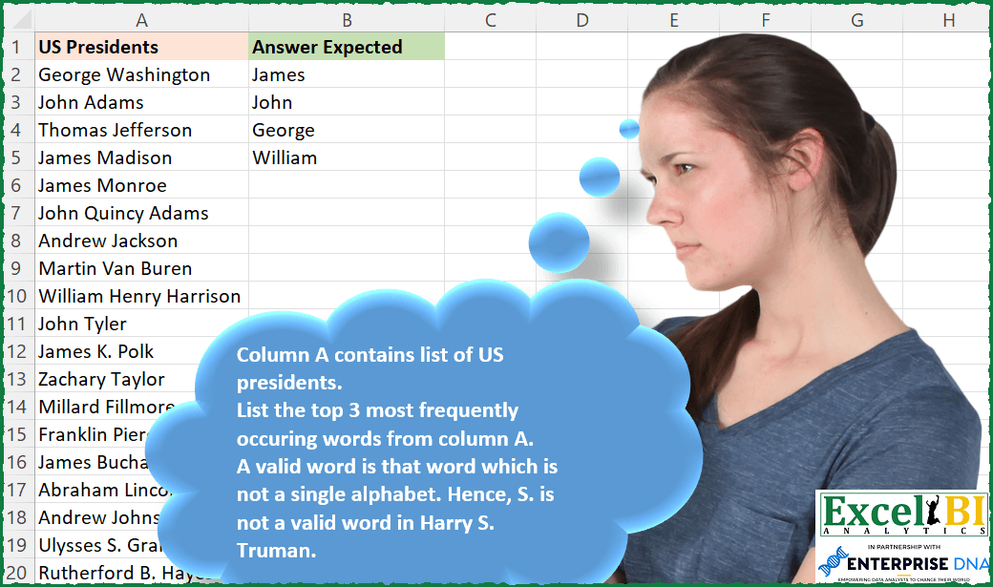The image size is (993, 587).
Task: Select column H header
Action: [948, 20]
